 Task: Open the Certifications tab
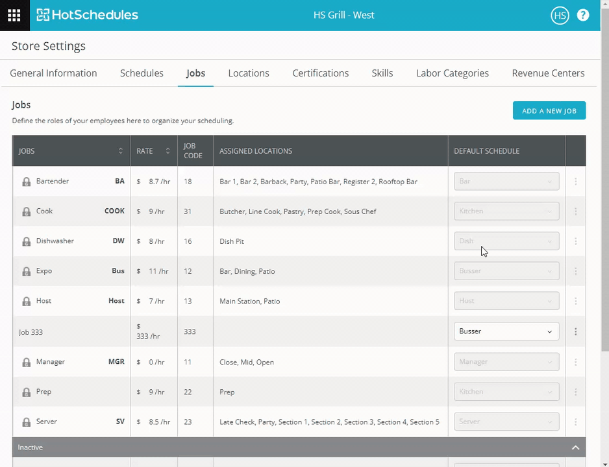coord(320,73)
